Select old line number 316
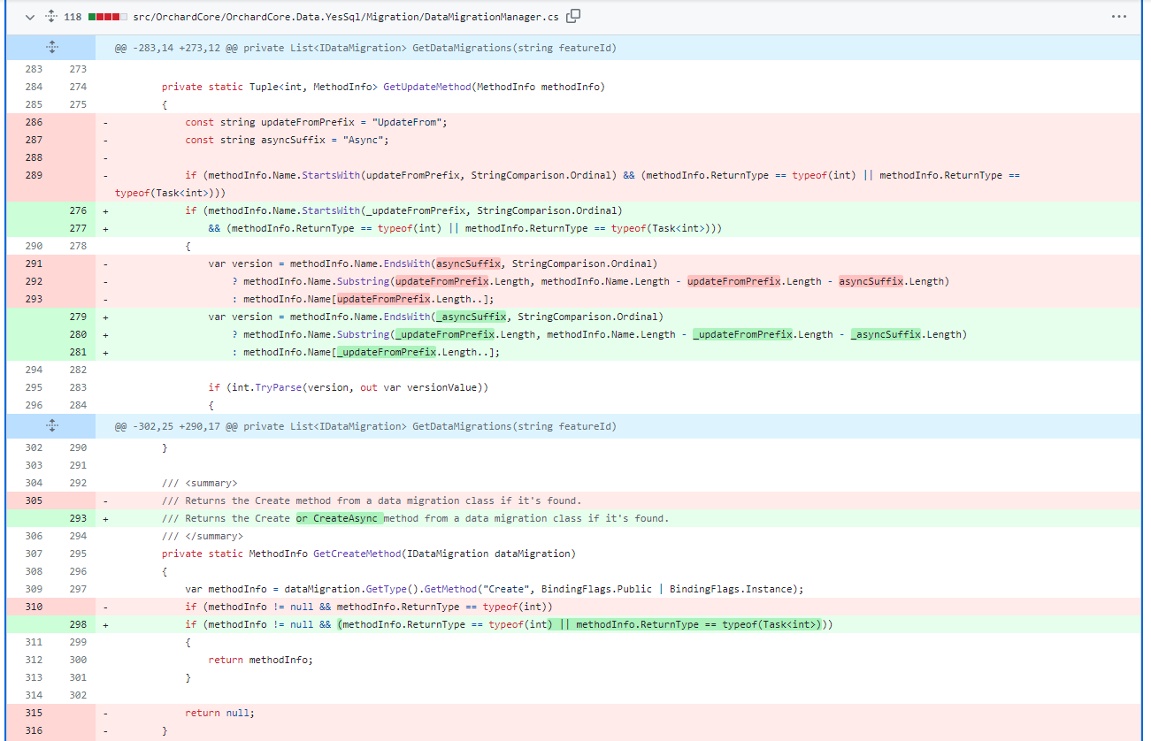This screenshot has width=1151, height=741. pos(34,730)
